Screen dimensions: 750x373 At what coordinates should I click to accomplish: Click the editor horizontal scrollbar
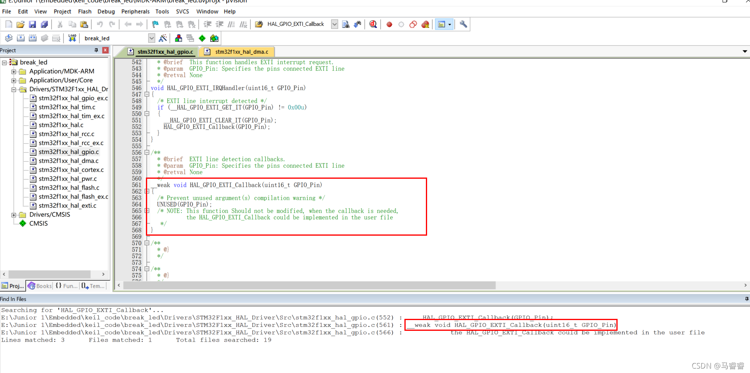click(x=309, y=285)
